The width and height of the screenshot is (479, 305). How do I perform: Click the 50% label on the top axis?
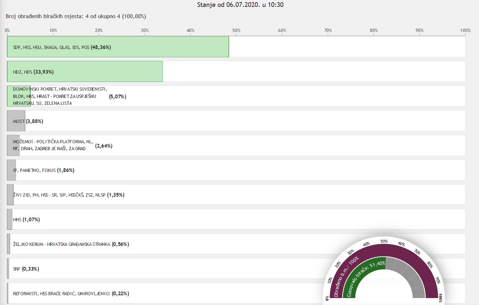pyautogui.click(x=236, y=30)
